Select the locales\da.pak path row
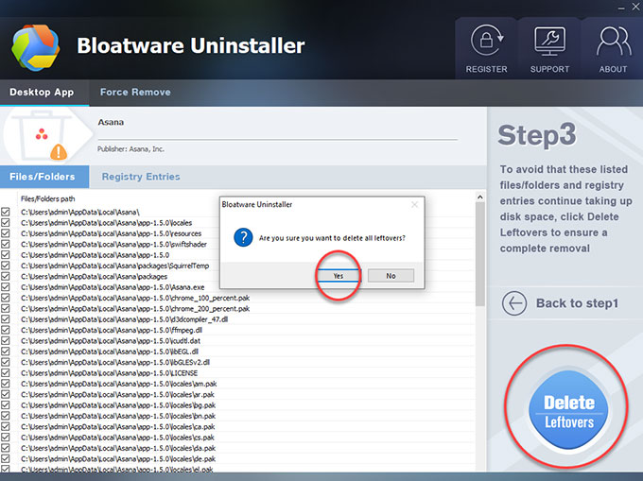This screenshot has height=481, width=643. pos(118,448)
